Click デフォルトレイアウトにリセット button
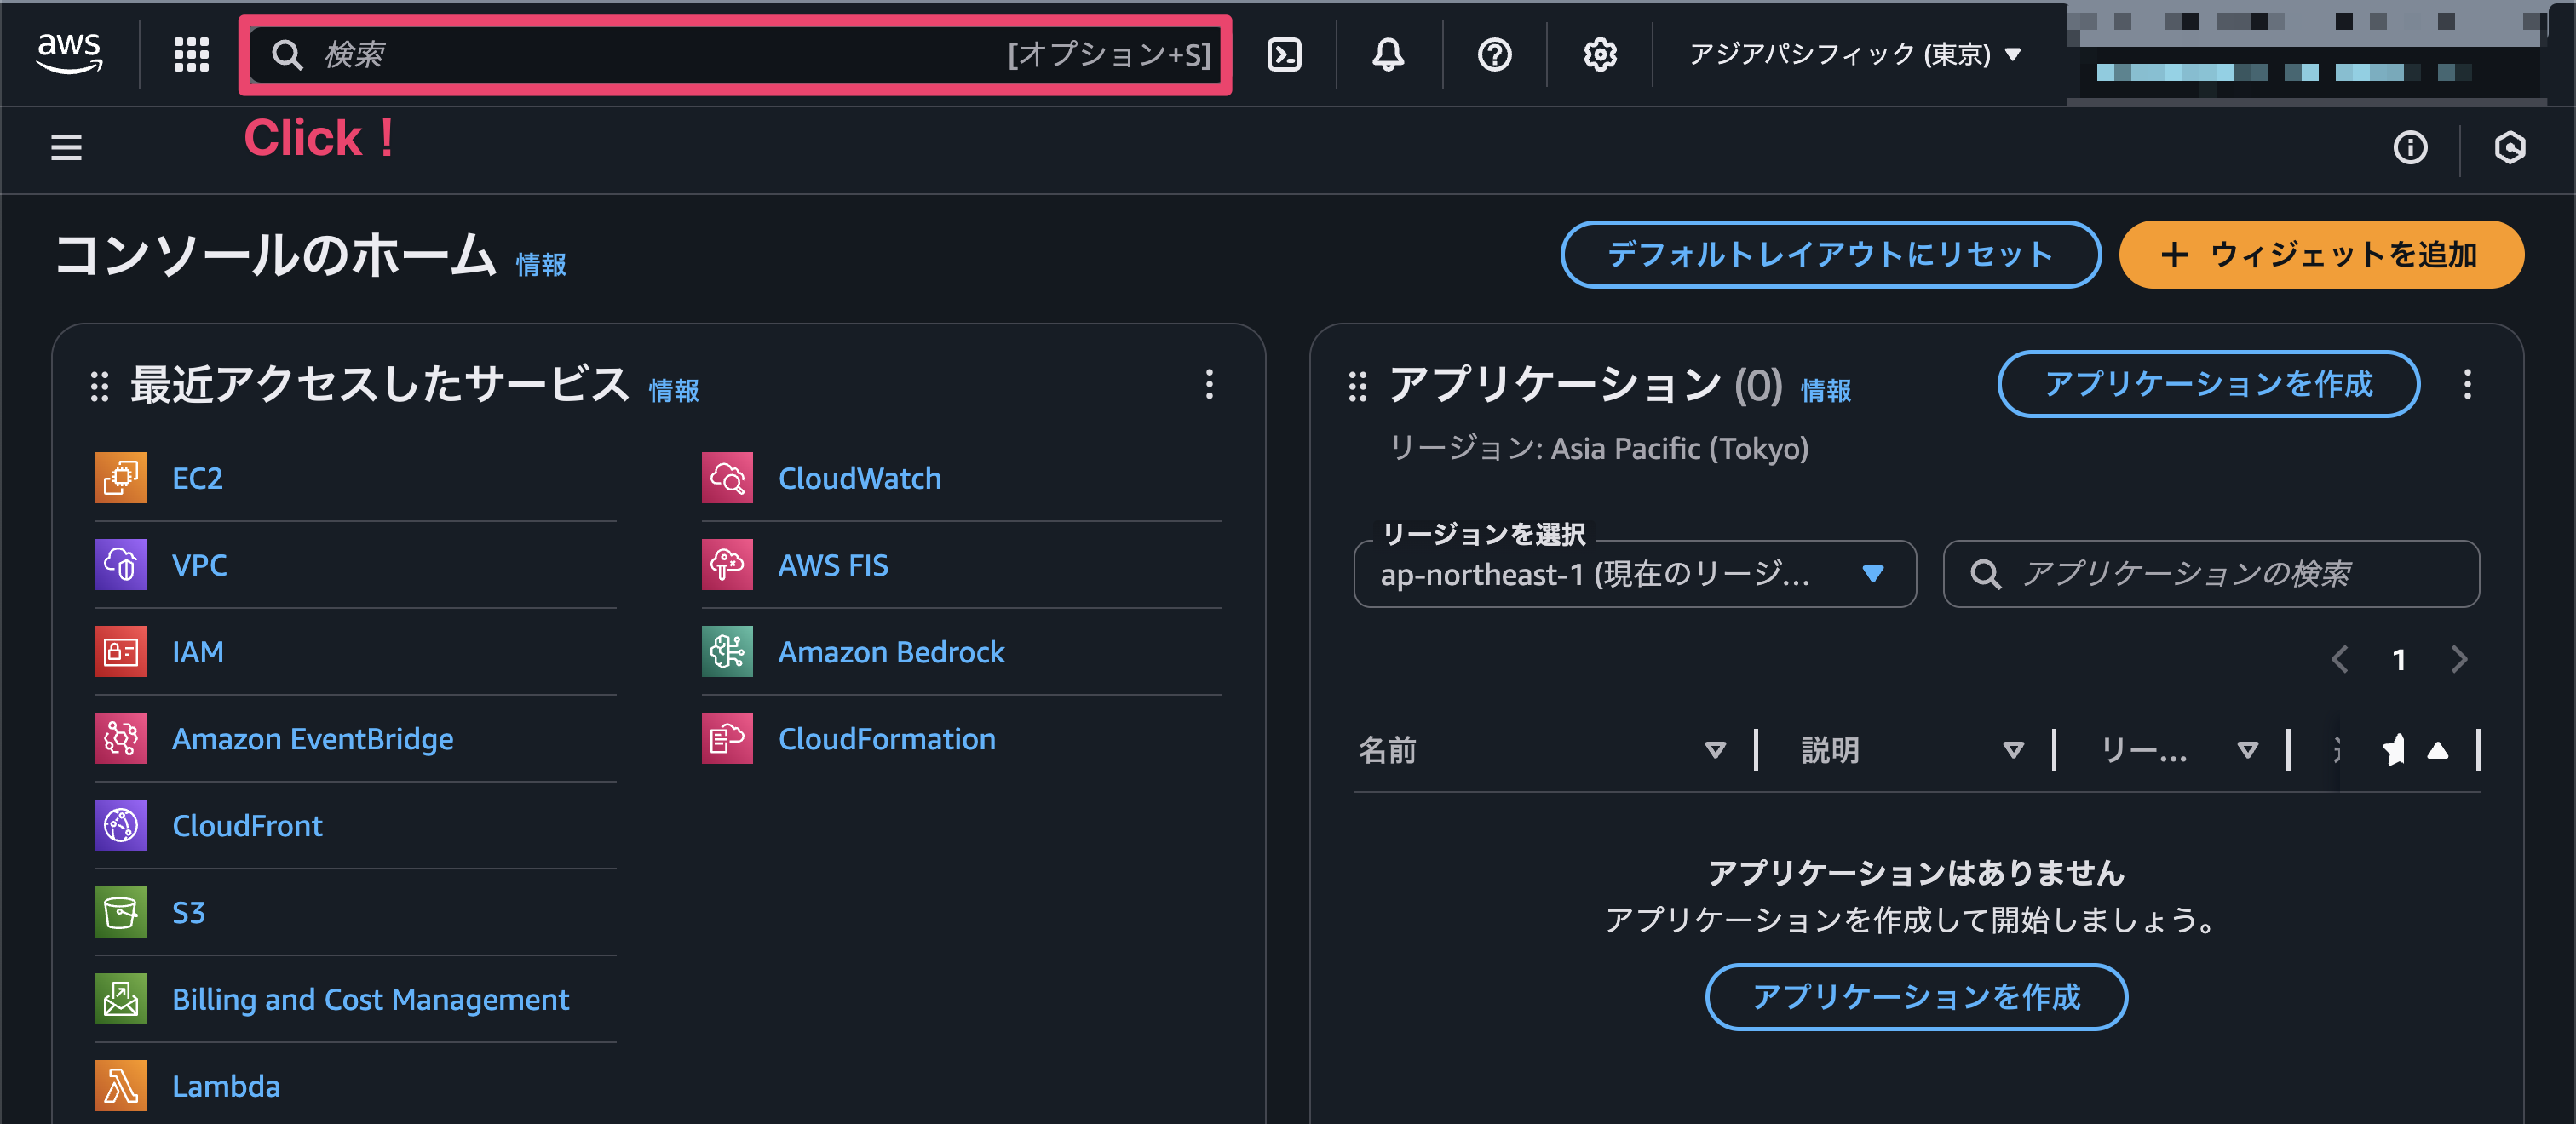The width and height of the screenshot is (2576, 1124). (1830, 254)
